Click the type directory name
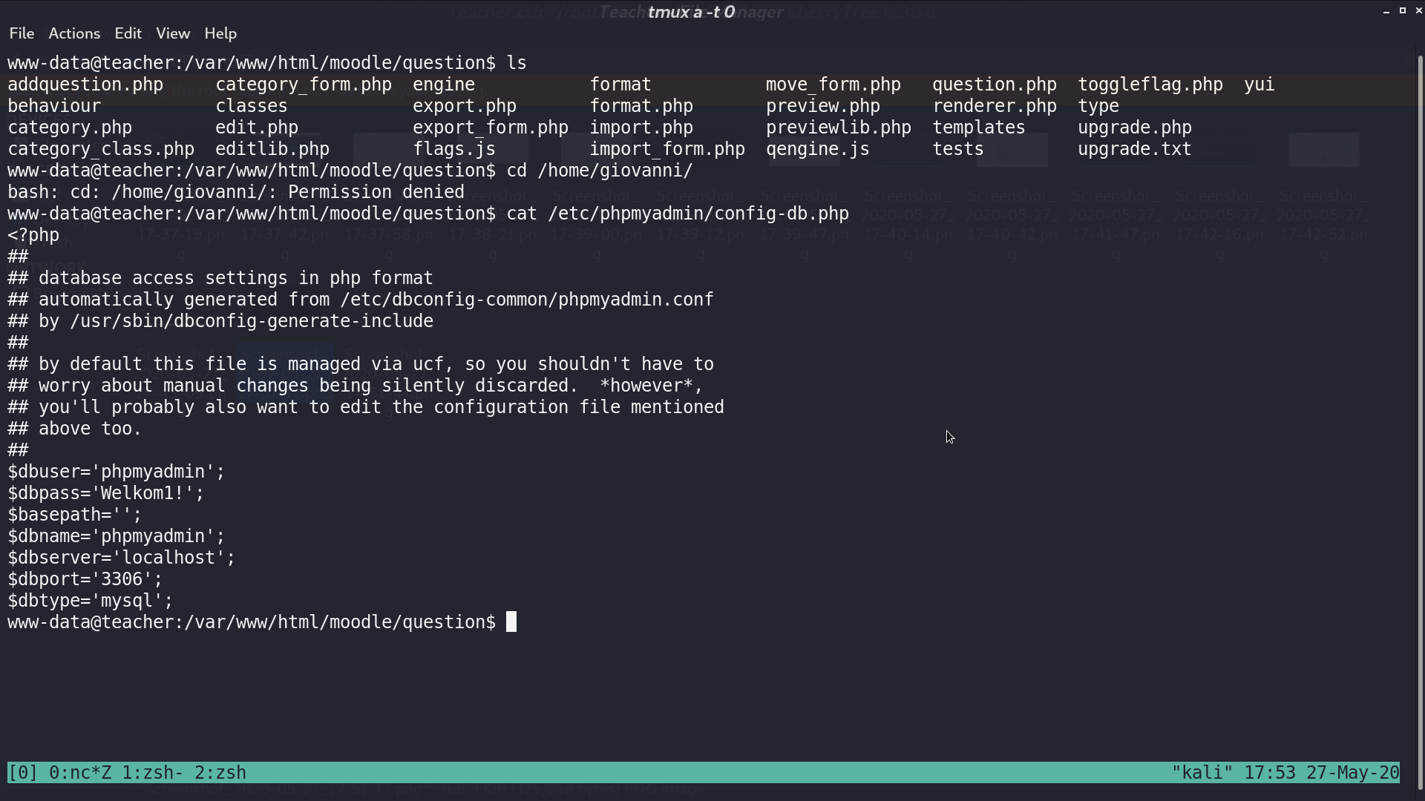 1098,106
